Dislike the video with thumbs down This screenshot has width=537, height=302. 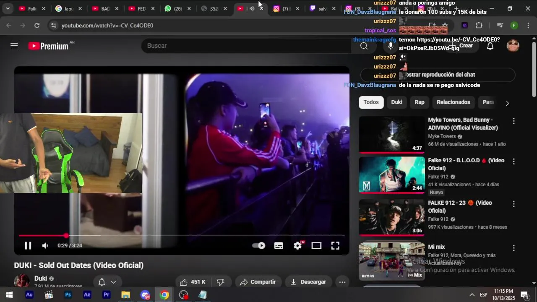pyautogui.click(x=221, y=282)
